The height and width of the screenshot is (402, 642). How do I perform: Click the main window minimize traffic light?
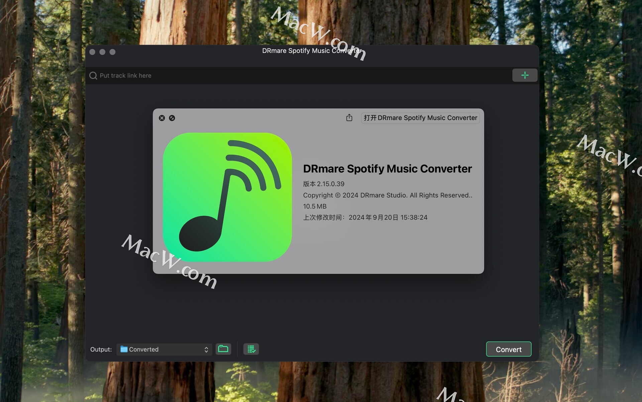[102, 52]
